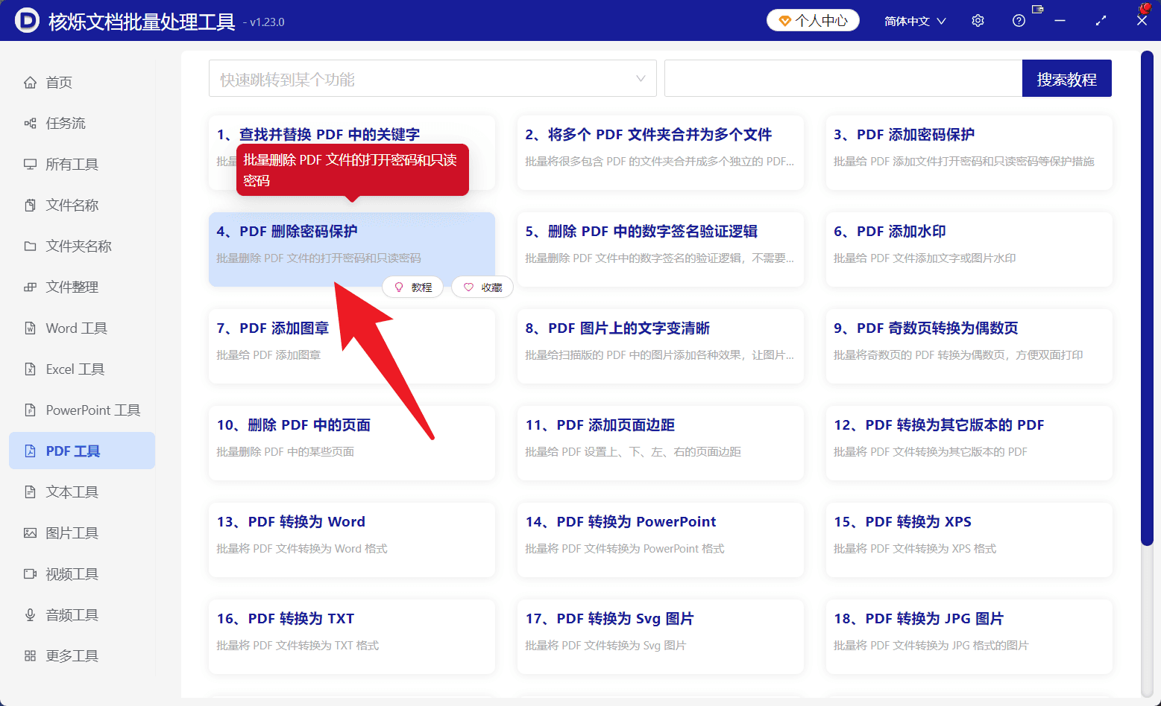This screenshot has width=1161, height=706.
Task: Select PowerPoint 工具 in the sidebar
Action: 82,410
